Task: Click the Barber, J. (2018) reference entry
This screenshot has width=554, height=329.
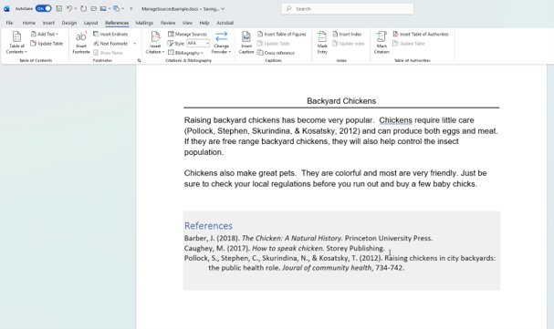Action: 308,239
